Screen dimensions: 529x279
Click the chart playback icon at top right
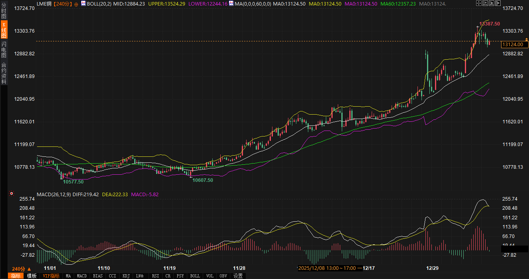491,3
